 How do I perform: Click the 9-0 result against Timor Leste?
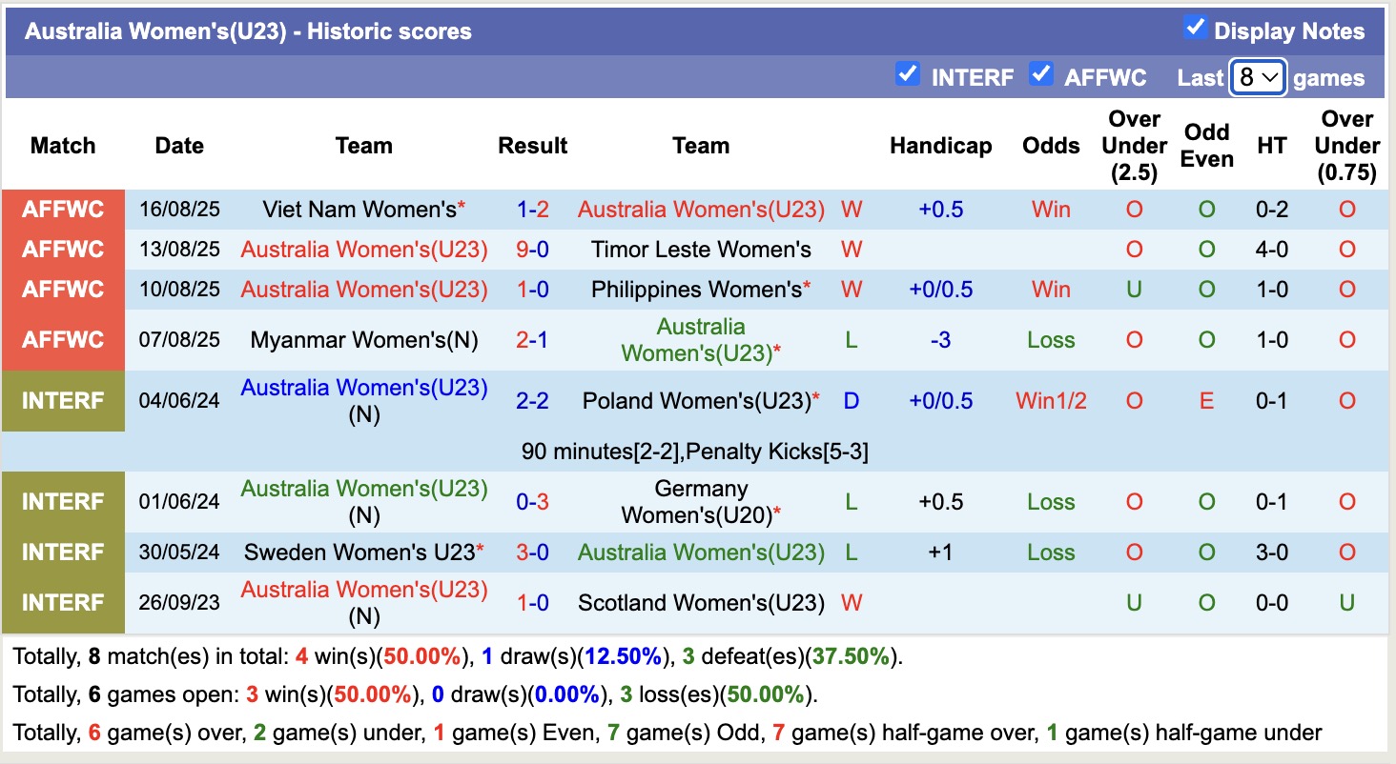[x=532, y=250]
